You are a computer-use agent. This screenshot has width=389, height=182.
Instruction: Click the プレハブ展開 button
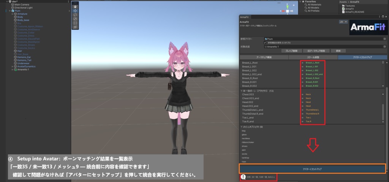tap(291, 51)
